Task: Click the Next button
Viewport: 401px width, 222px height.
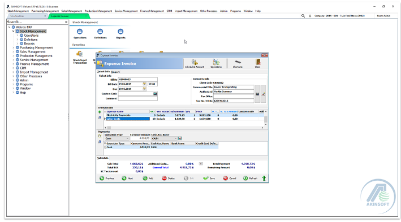Action: pyautogui.click(x=127, y=179)
